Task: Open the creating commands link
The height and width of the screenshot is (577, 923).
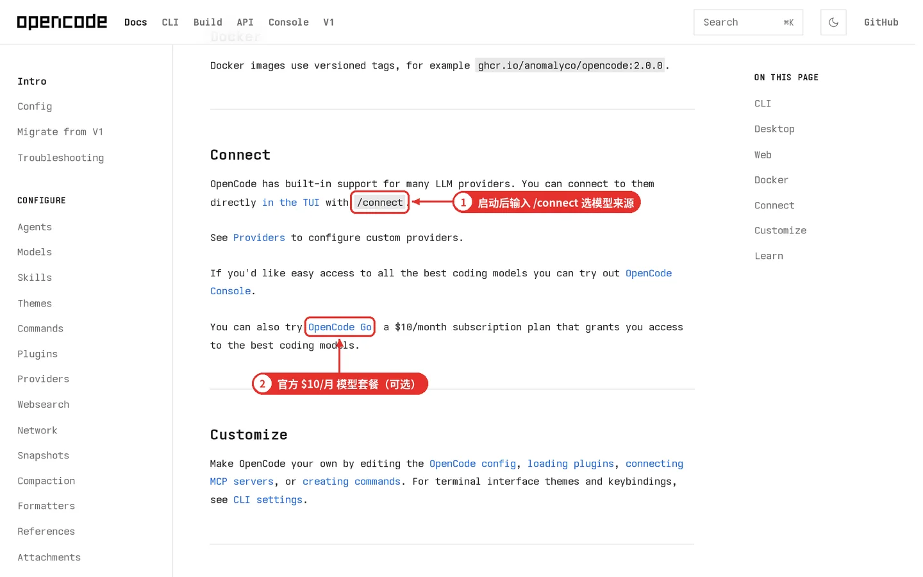Action: 351,481
